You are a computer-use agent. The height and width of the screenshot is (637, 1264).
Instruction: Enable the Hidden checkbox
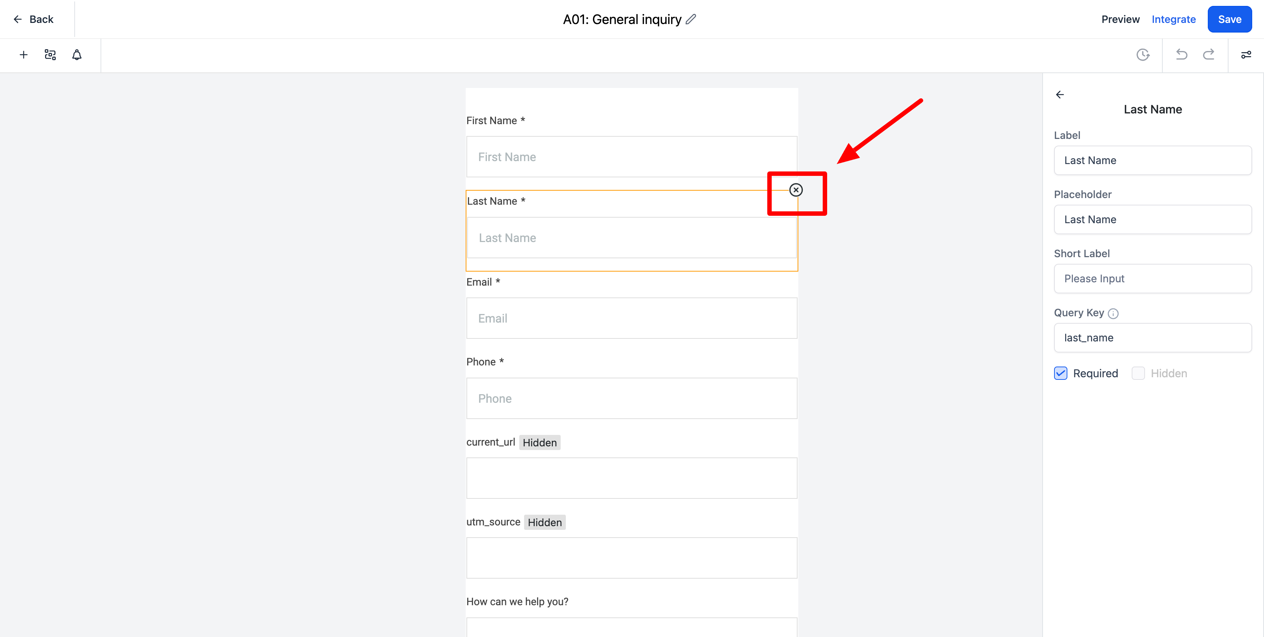(x=1138, y=373)
